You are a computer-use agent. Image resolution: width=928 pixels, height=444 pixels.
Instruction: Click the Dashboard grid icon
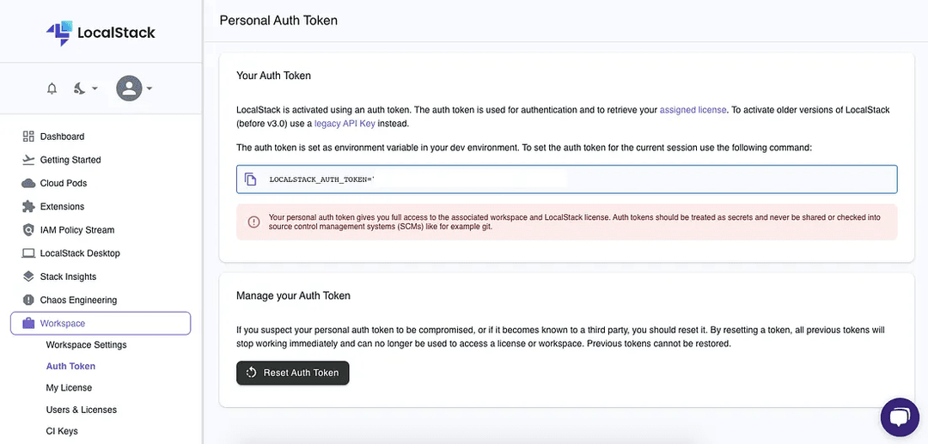pos(28,137)
